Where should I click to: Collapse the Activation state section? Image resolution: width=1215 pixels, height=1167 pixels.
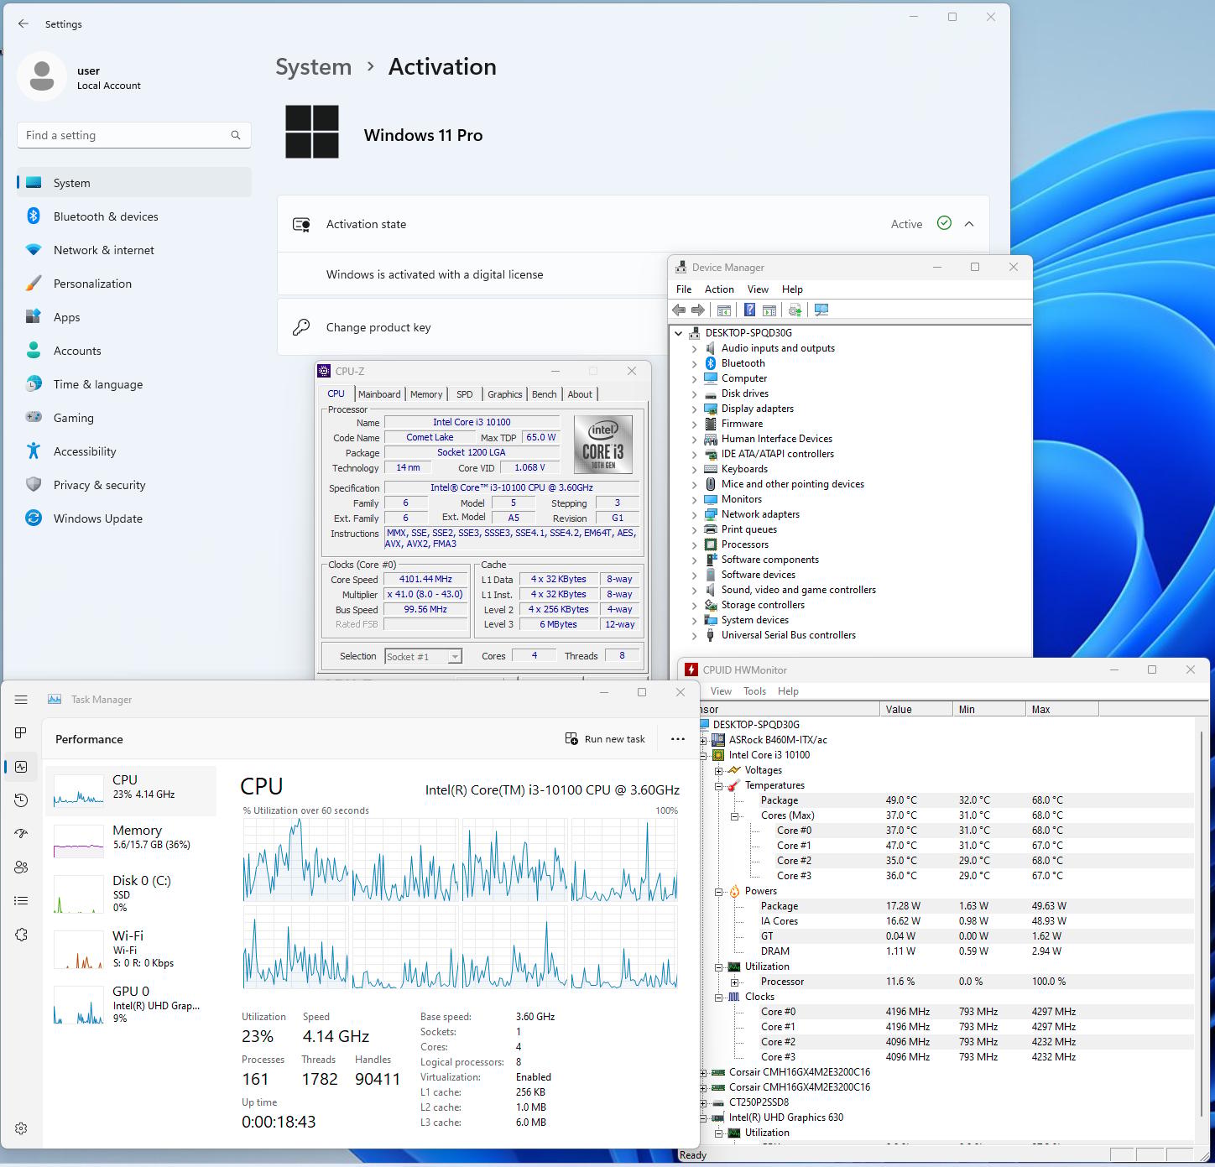tap(969, 224)
